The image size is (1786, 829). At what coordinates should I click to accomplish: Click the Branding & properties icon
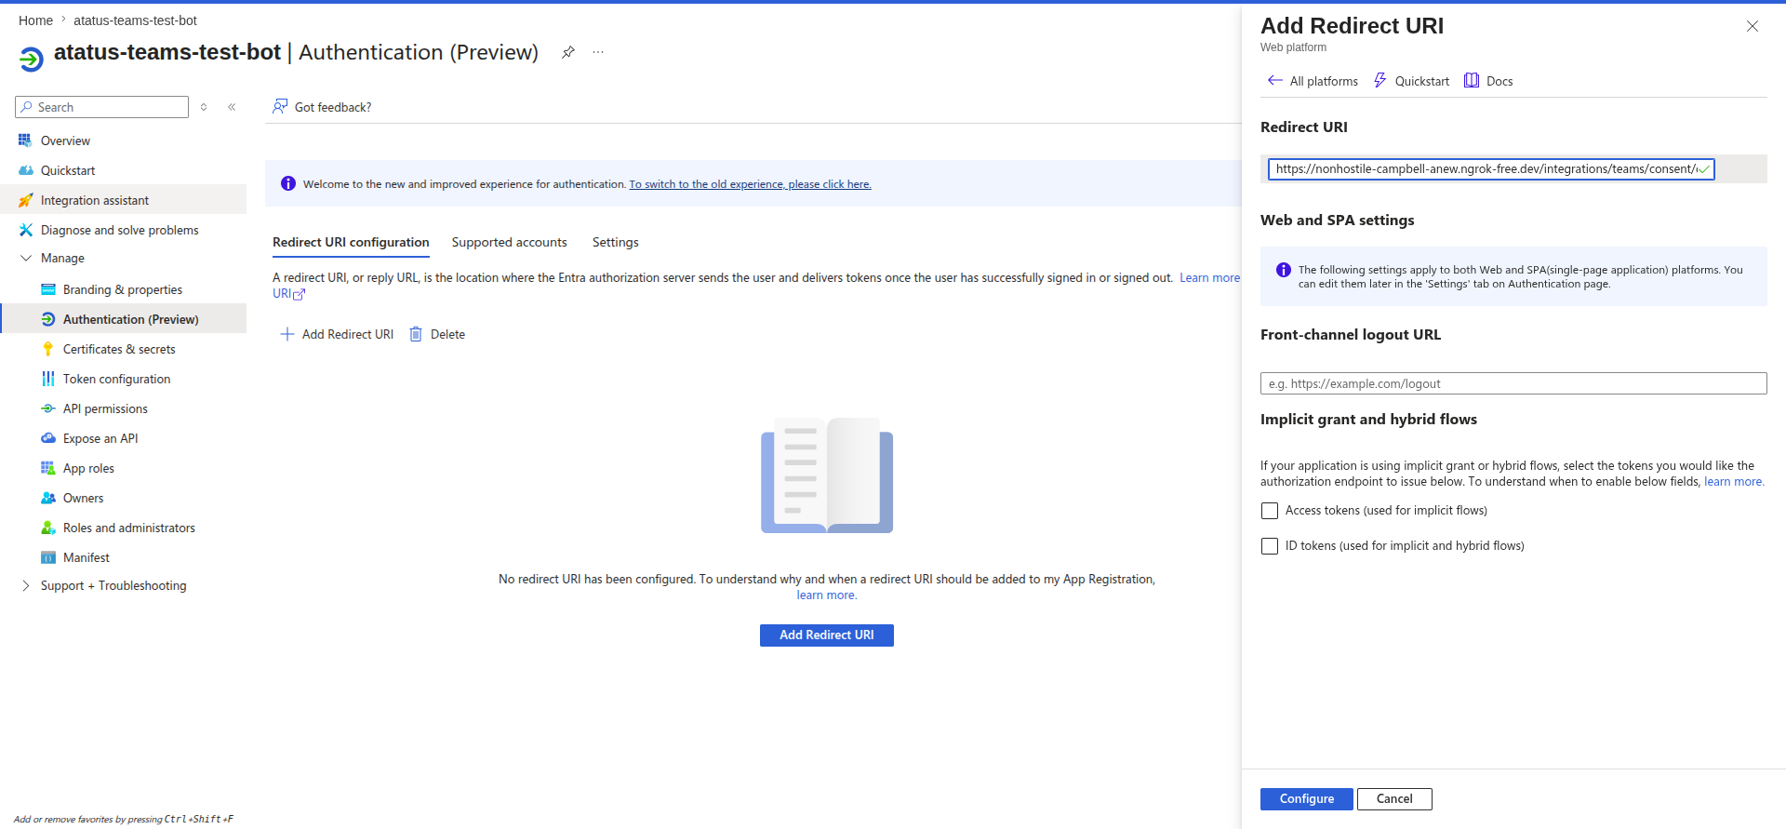pyautogui.click(x=48, y=289)
